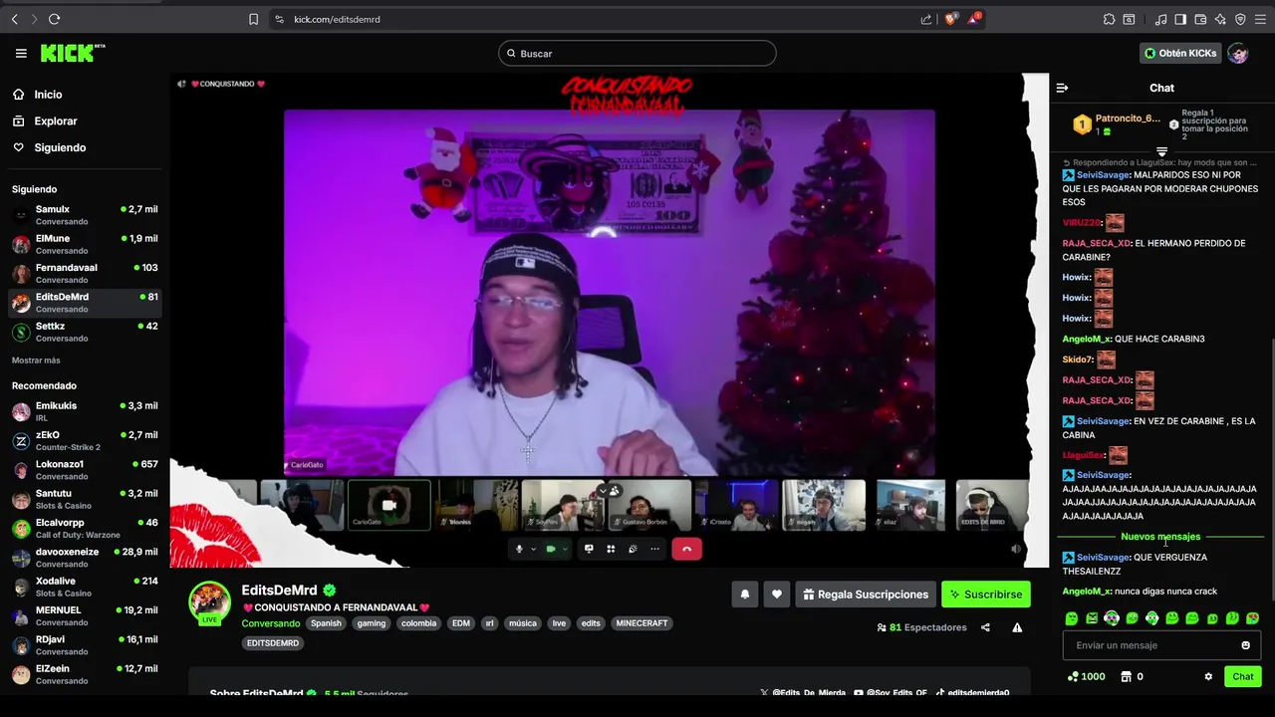The image size is (1275, 717).
Task: Open the browser share icon
Action: click(x=926, y=19)
